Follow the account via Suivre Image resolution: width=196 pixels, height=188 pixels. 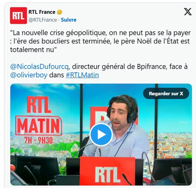[68, 20]
